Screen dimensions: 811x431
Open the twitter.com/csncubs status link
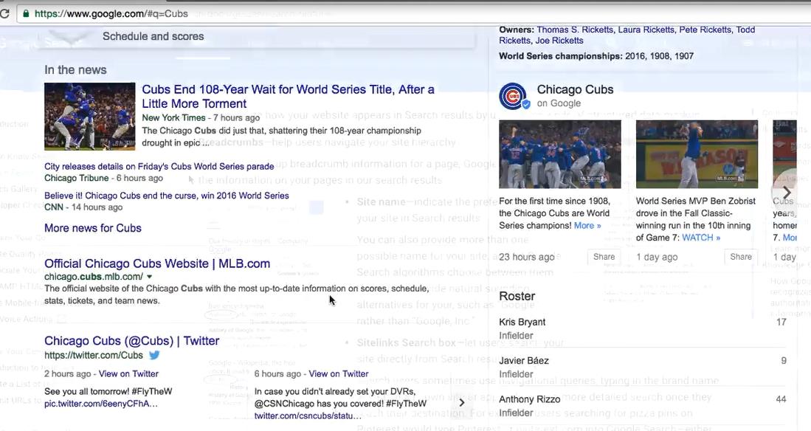[x=307, y=416]
